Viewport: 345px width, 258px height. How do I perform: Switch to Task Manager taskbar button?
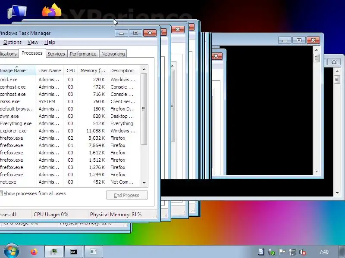(54, 252)
